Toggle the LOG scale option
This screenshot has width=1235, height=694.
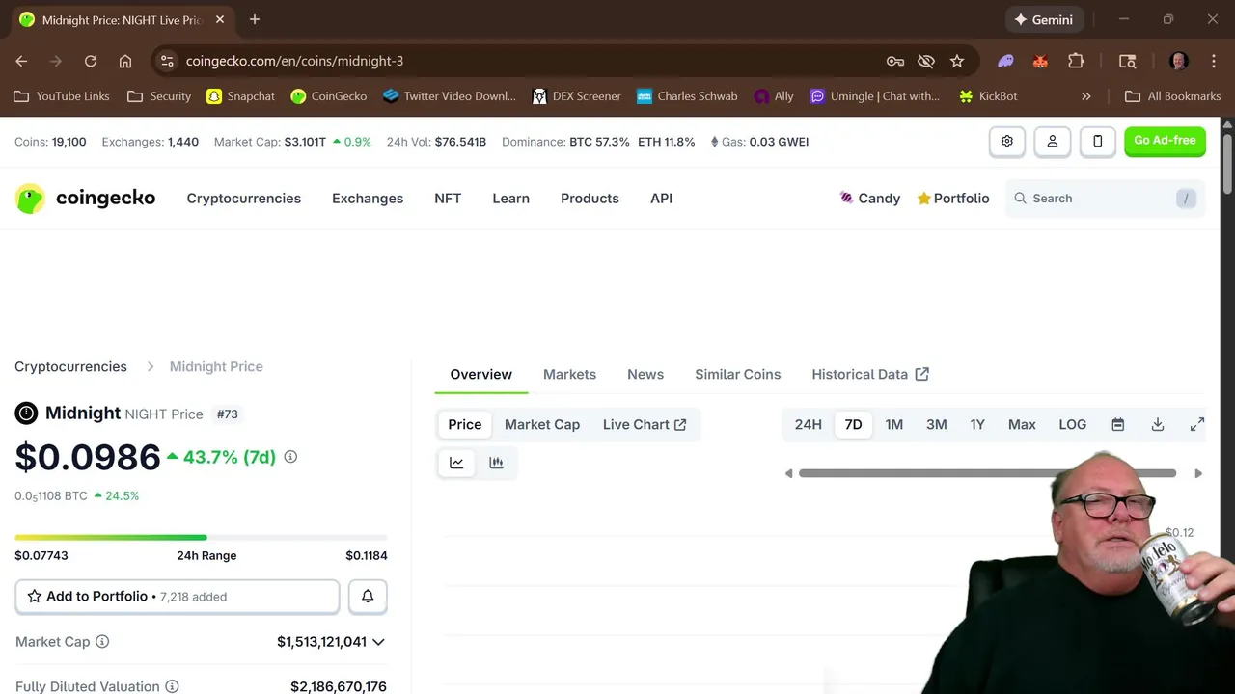tap(1073, 424)
